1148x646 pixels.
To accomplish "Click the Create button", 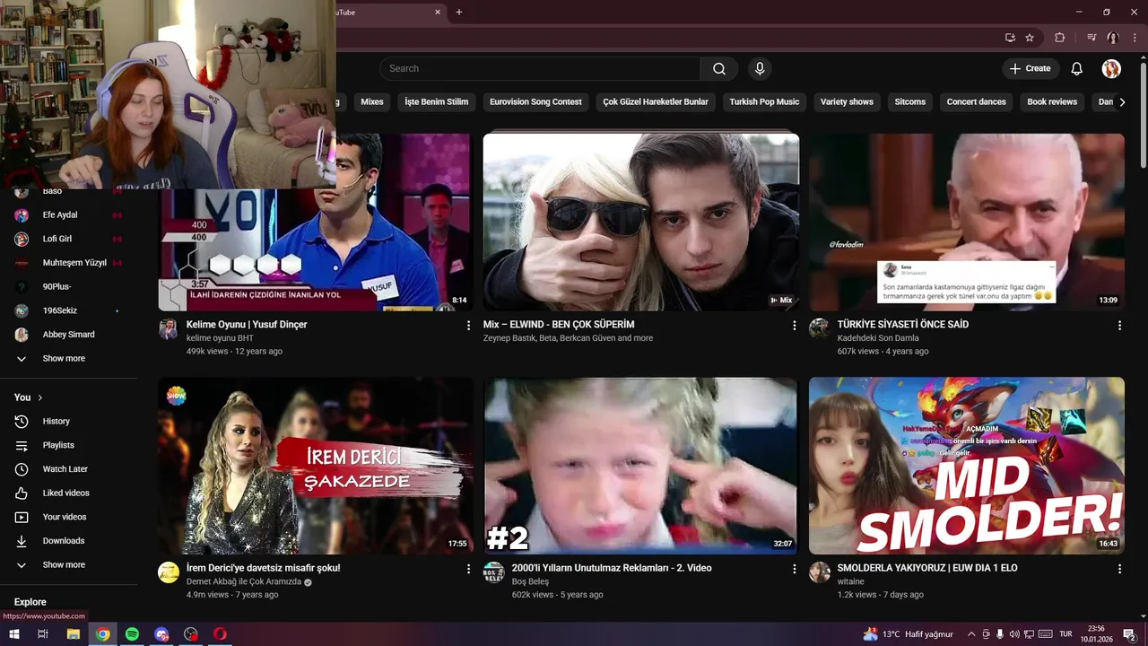I will (x=1031, y=68).
